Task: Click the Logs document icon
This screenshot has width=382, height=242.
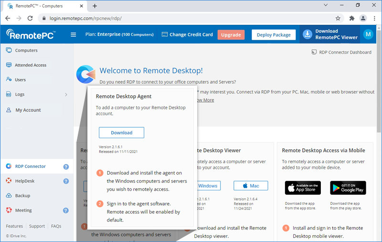Action: tap(9, 94)
